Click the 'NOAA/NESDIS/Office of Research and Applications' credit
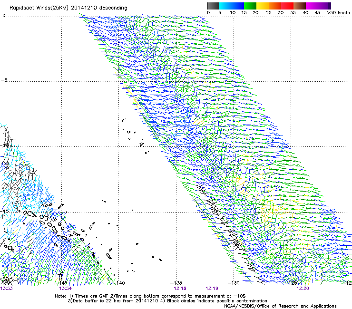The height and width of the screenshot is (309, 352). click(x=280, y=306)
